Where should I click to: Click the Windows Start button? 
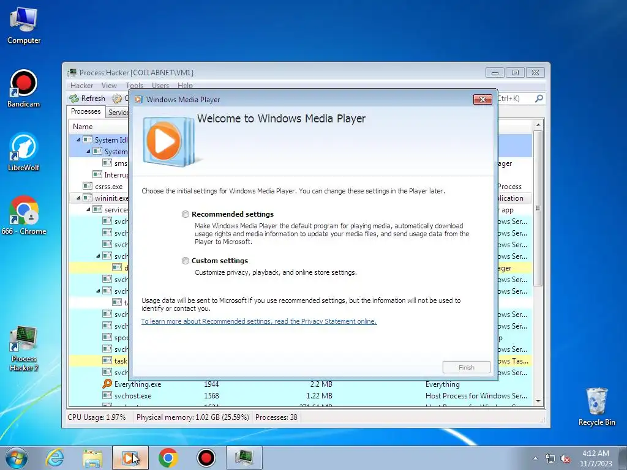click(x=17, y=458)
